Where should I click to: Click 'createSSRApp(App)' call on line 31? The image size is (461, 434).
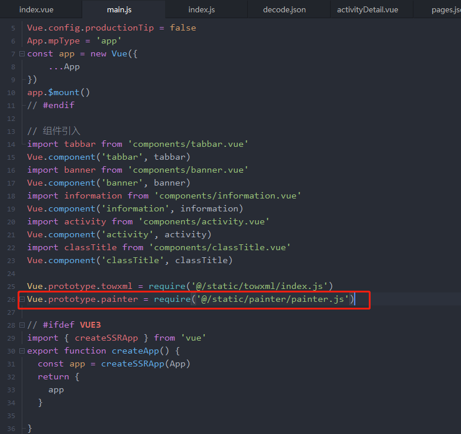point(146,364)
